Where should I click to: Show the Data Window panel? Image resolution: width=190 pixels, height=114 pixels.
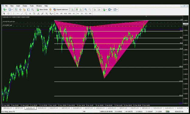click(20, 9)
